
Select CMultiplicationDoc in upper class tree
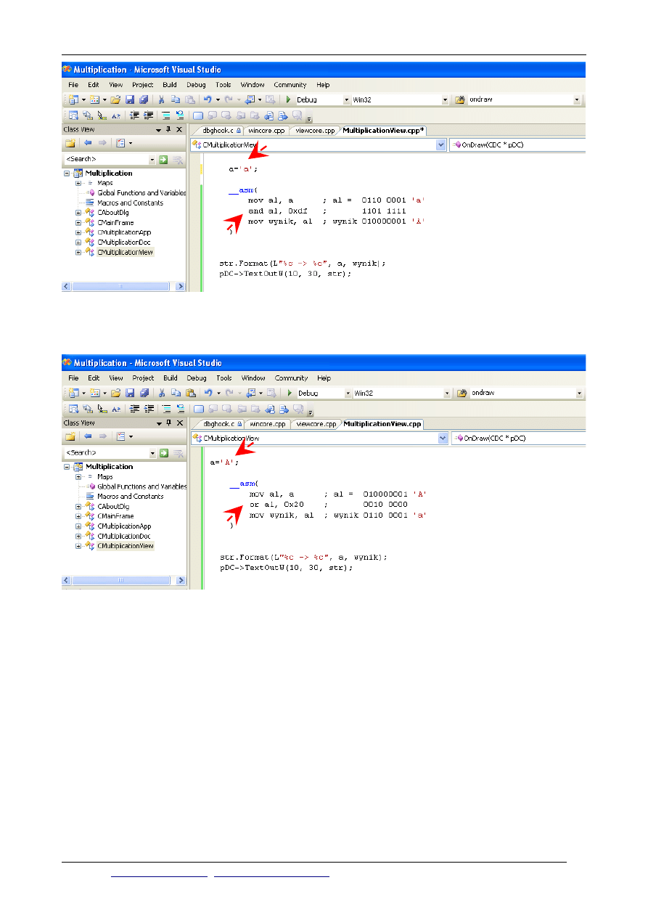point(124,242)
